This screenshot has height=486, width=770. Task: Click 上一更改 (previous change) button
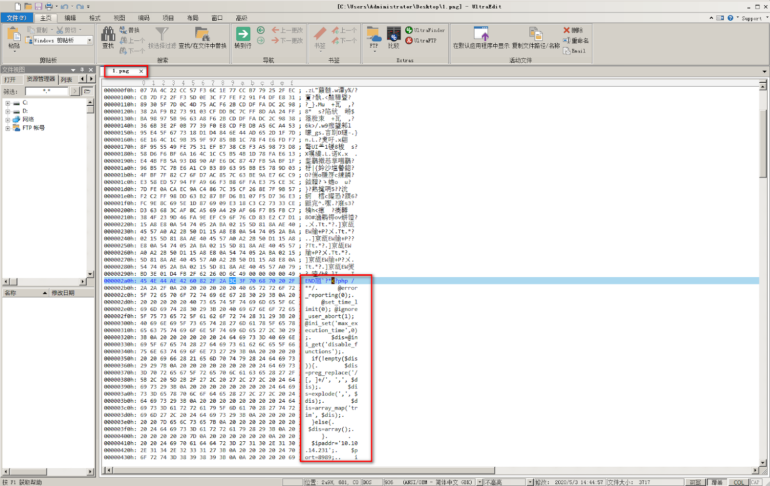tap(287, 30)
